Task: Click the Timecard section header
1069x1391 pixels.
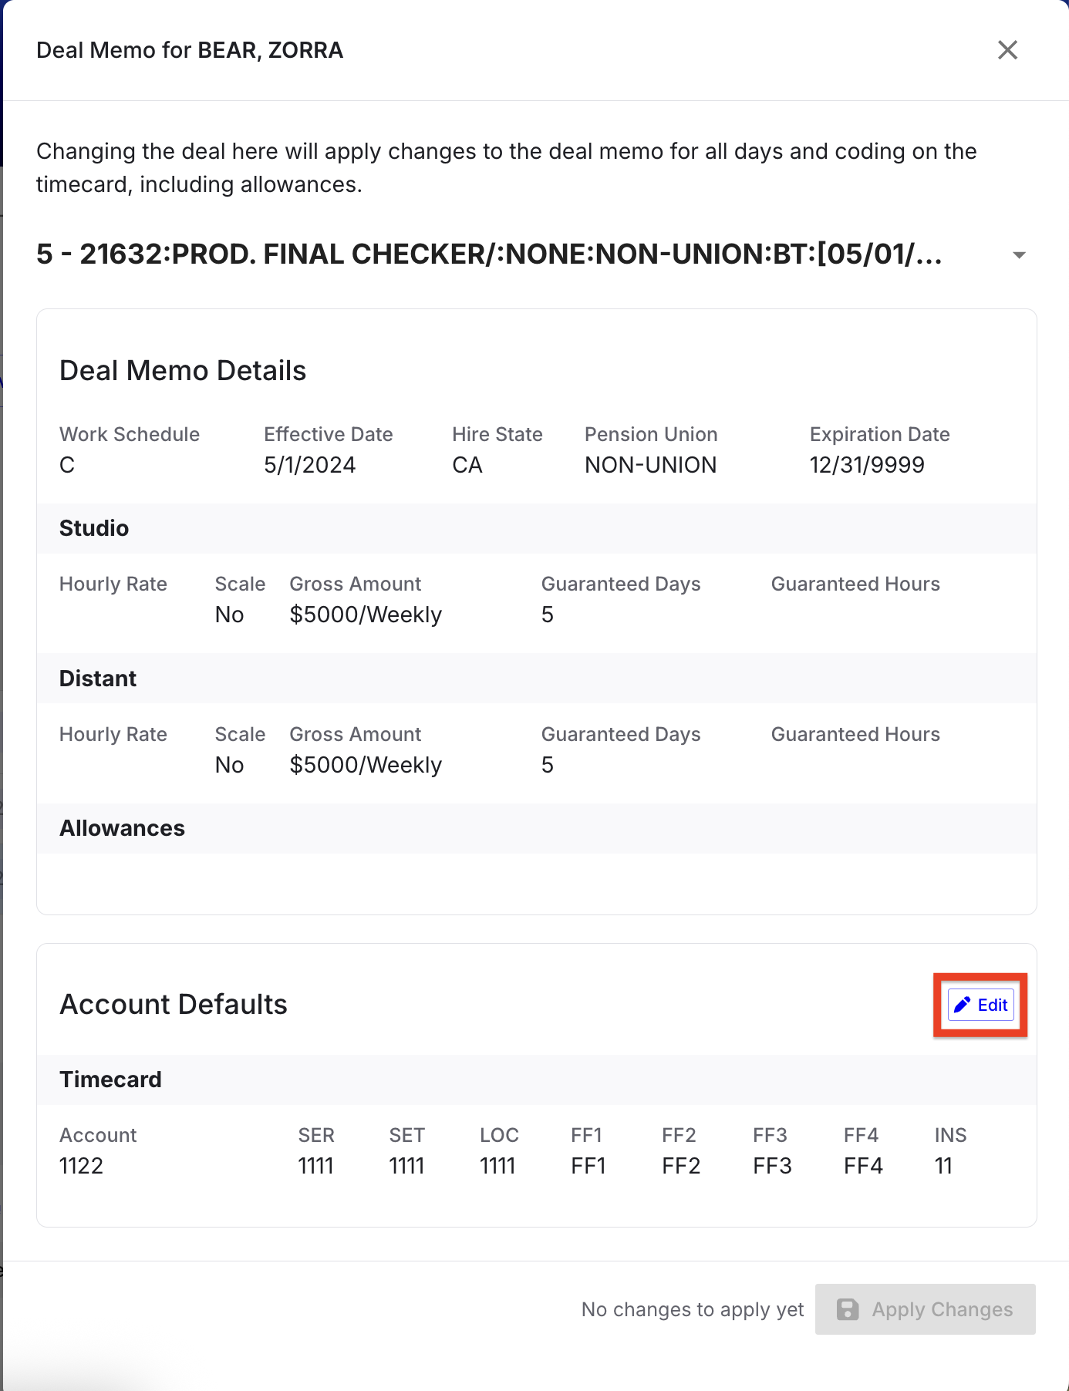Action: pyautogui.click(x=110, y=1079)
